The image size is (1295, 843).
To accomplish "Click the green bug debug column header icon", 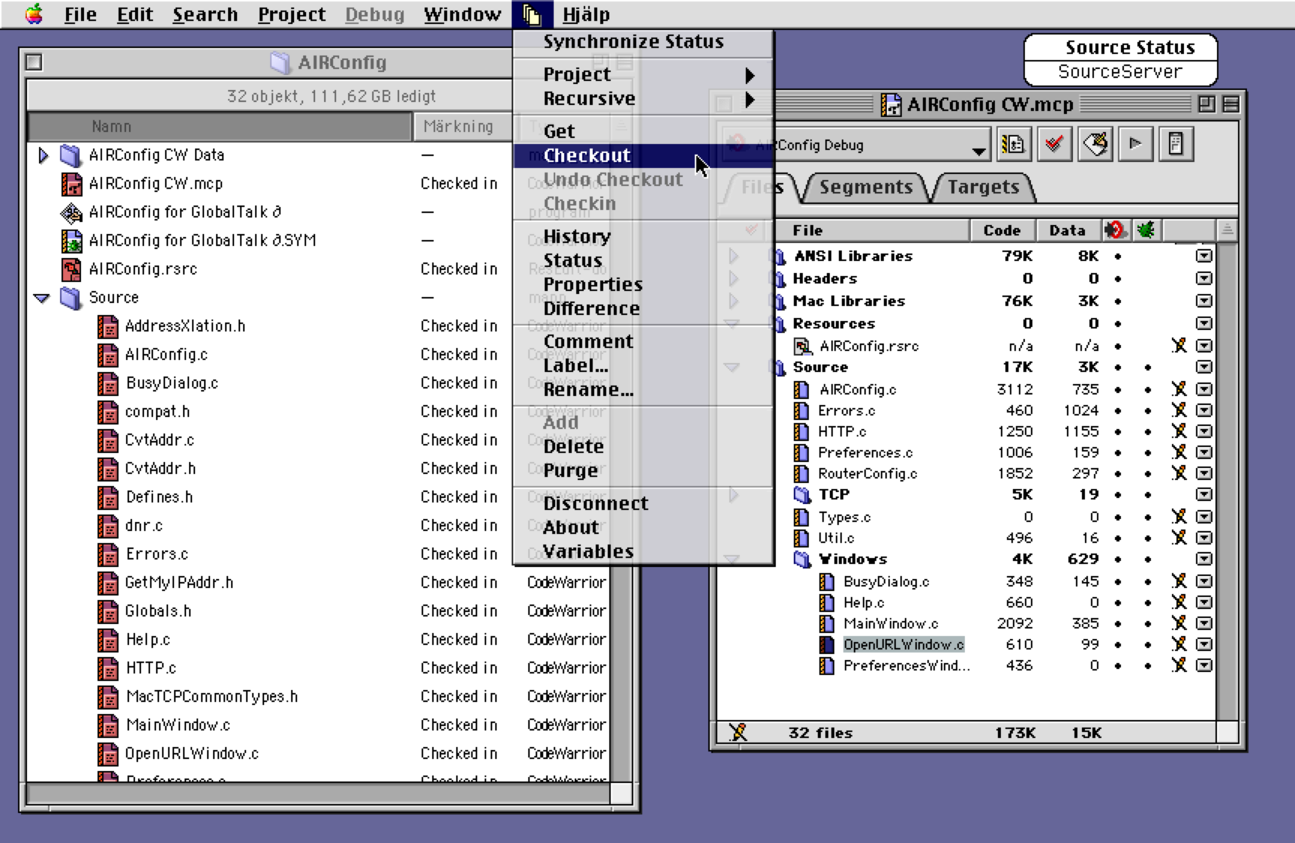I will point(1146,229).
